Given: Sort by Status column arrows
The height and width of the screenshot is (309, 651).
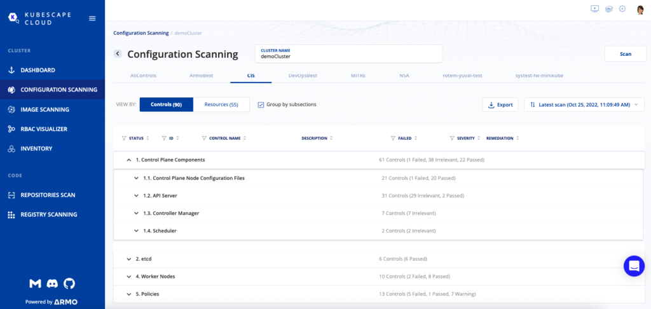Looking at the screenshot, I should 147,139.
